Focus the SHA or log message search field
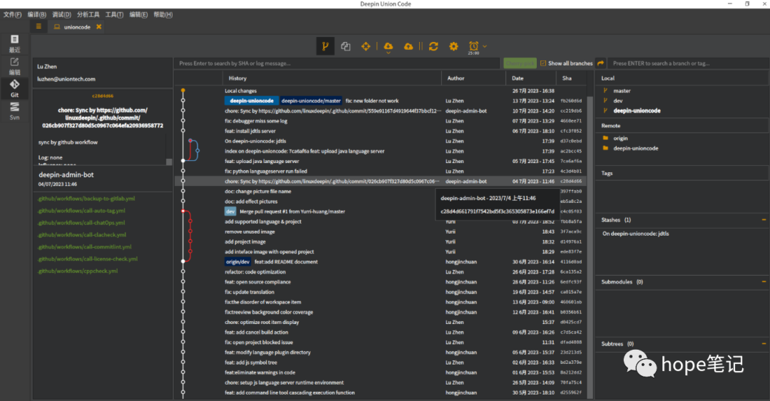Viewport: 770px width, 401px height. [x=337, y=63]
